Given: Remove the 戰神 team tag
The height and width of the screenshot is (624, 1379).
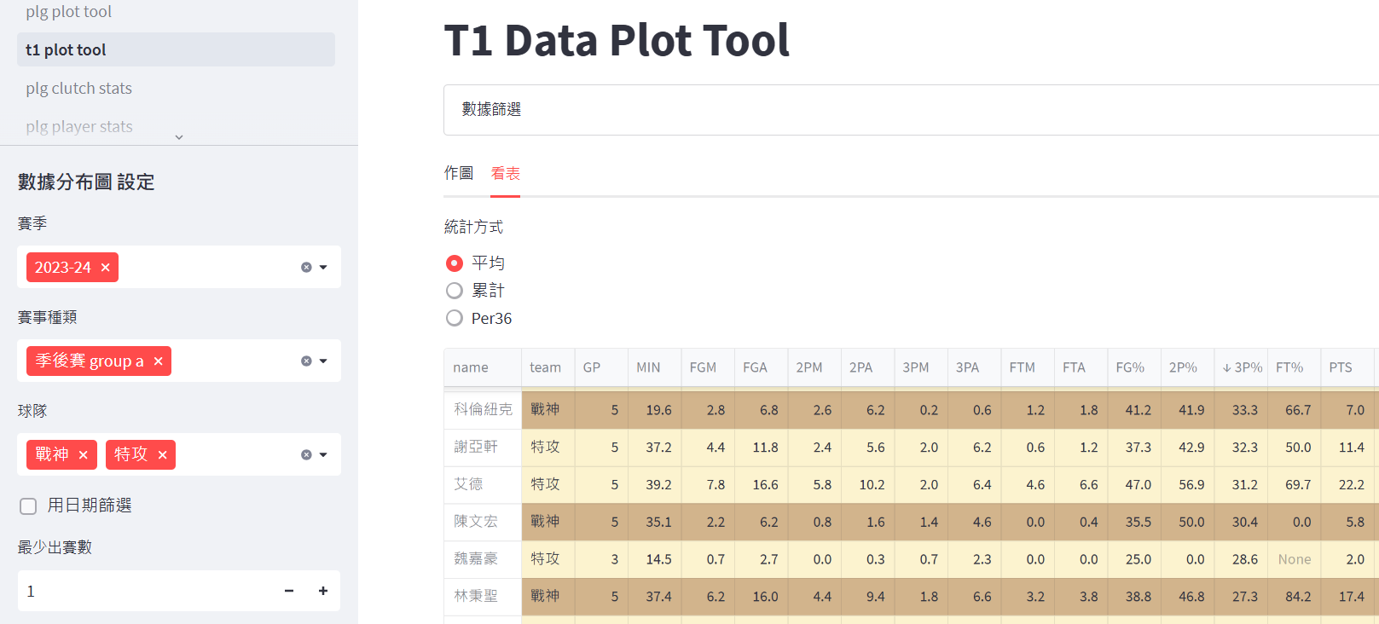Looking at the screenshot, I should click(x=84, y=455).
